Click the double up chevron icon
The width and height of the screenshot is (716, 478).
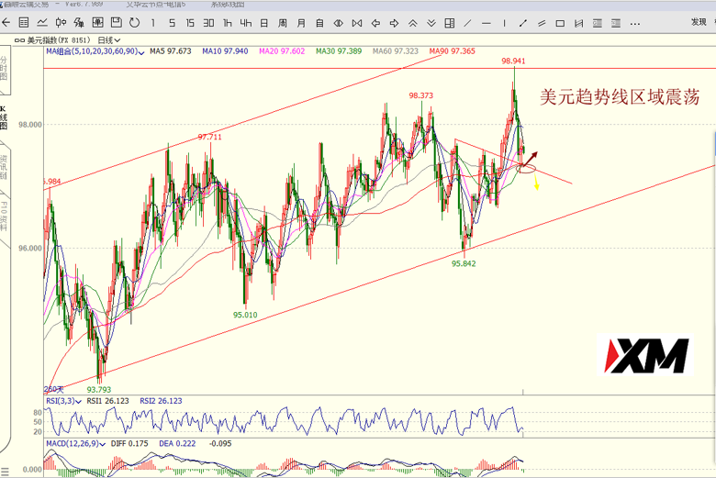[x=413, y=23]
